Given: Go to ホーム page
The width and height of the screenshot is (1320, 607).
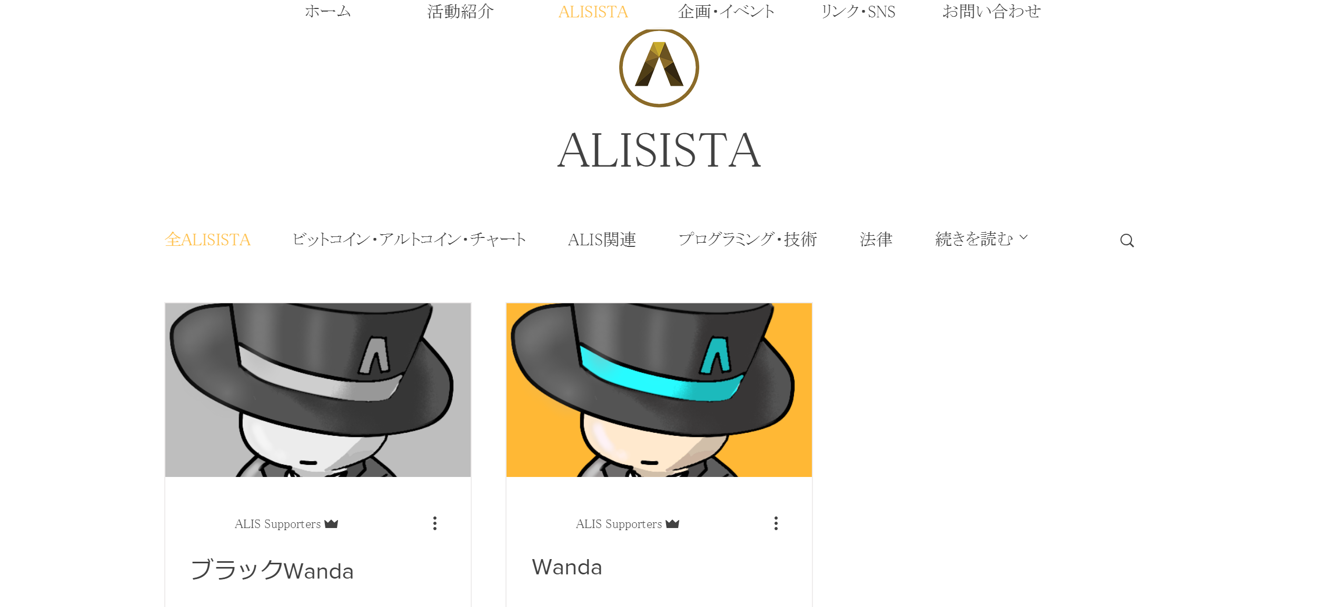Looking at the screenshot, I should click(327, 12).
